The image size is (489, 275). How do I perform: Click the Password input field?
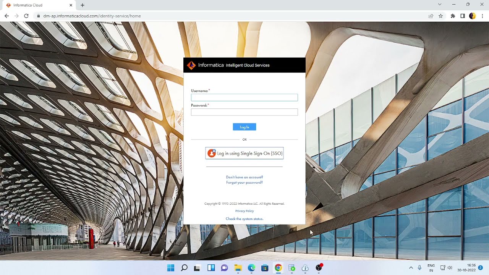pos(244,112)
